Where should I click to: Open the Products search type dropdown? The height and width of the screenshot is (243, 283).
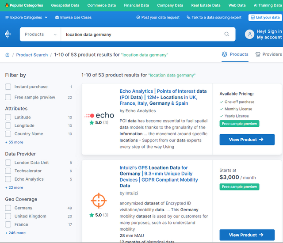pos(40,34)
